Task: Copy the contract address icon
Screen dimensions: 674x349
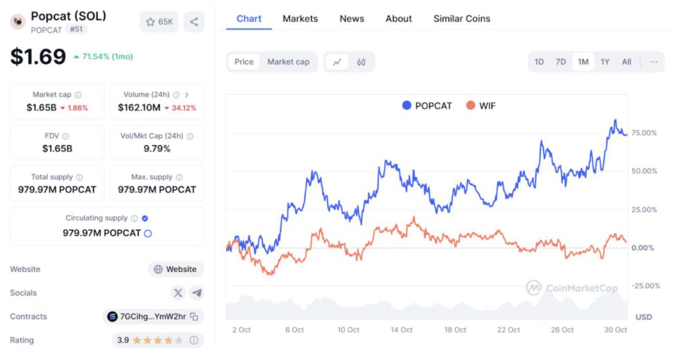Action: pyautogui.click(x=194, y=317)
